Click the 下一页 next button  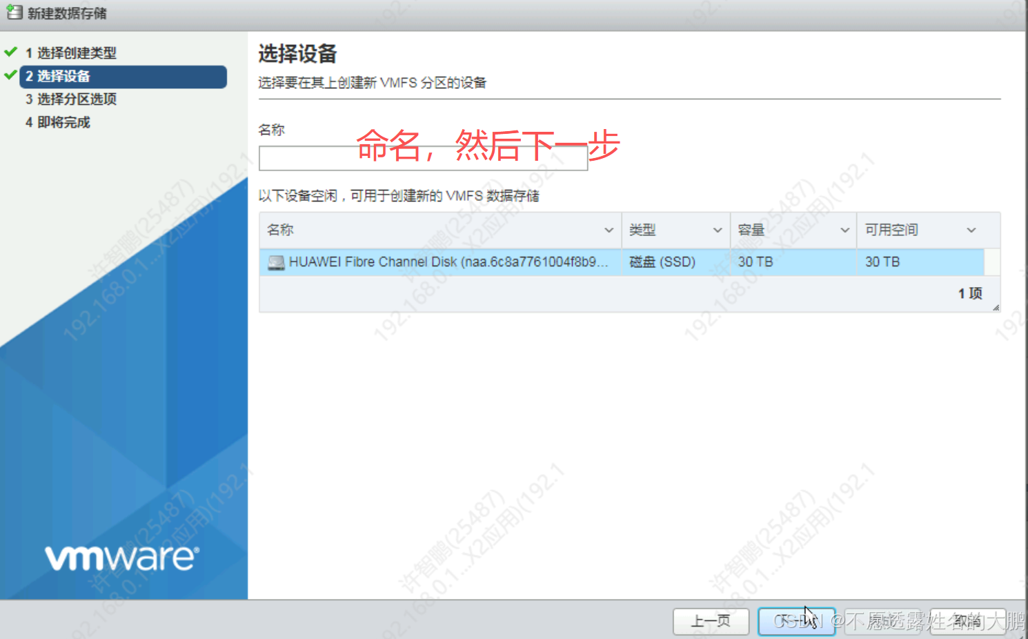[797, 621]
